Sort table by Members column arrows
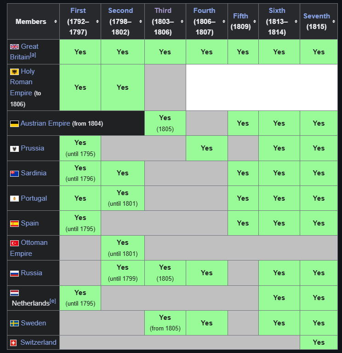The height and width of the screenshot is (353, 342). pyautogui.click(x=55, y=21)
